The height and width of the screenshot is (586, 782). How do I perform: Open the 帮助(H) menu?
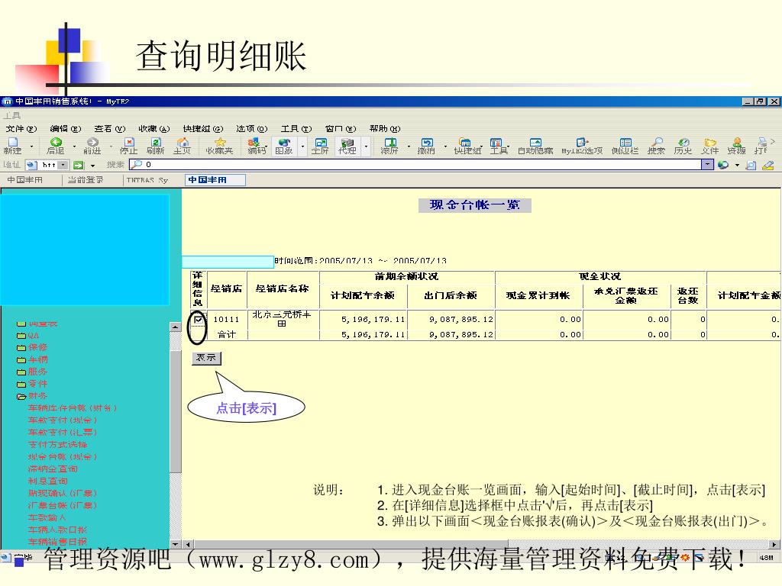click(x=385, y=128)
